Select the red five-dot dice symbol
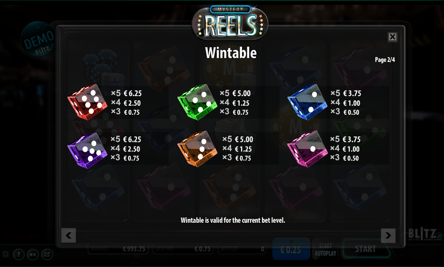The image size is (444, 267). click(x=87, y=102)
